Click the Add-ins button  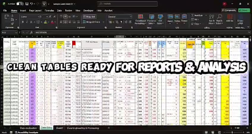[x=230, y=18]
